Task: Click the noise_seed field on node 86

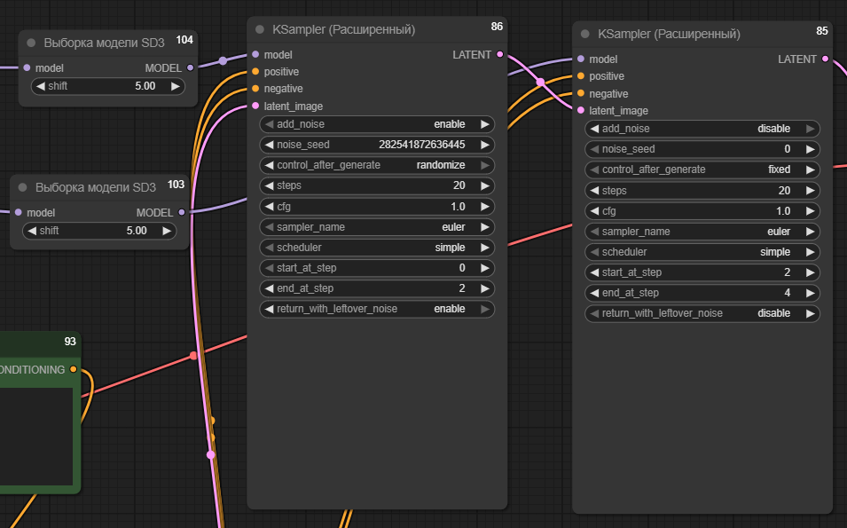Action: click(377, 145)
